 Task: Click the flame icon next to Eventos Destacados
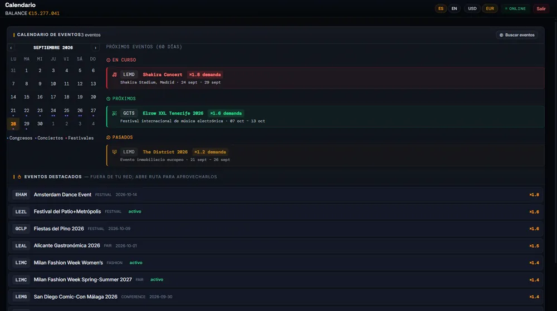[19, 176]
